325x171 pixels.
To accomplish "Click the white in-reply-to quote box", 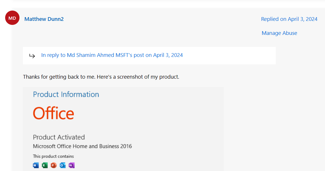I will (x=229, y=55).
